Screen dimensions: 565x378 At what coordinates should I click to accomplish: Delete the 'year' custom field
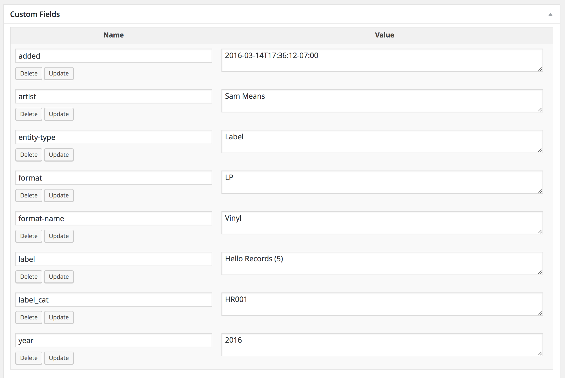coord(29,358)
